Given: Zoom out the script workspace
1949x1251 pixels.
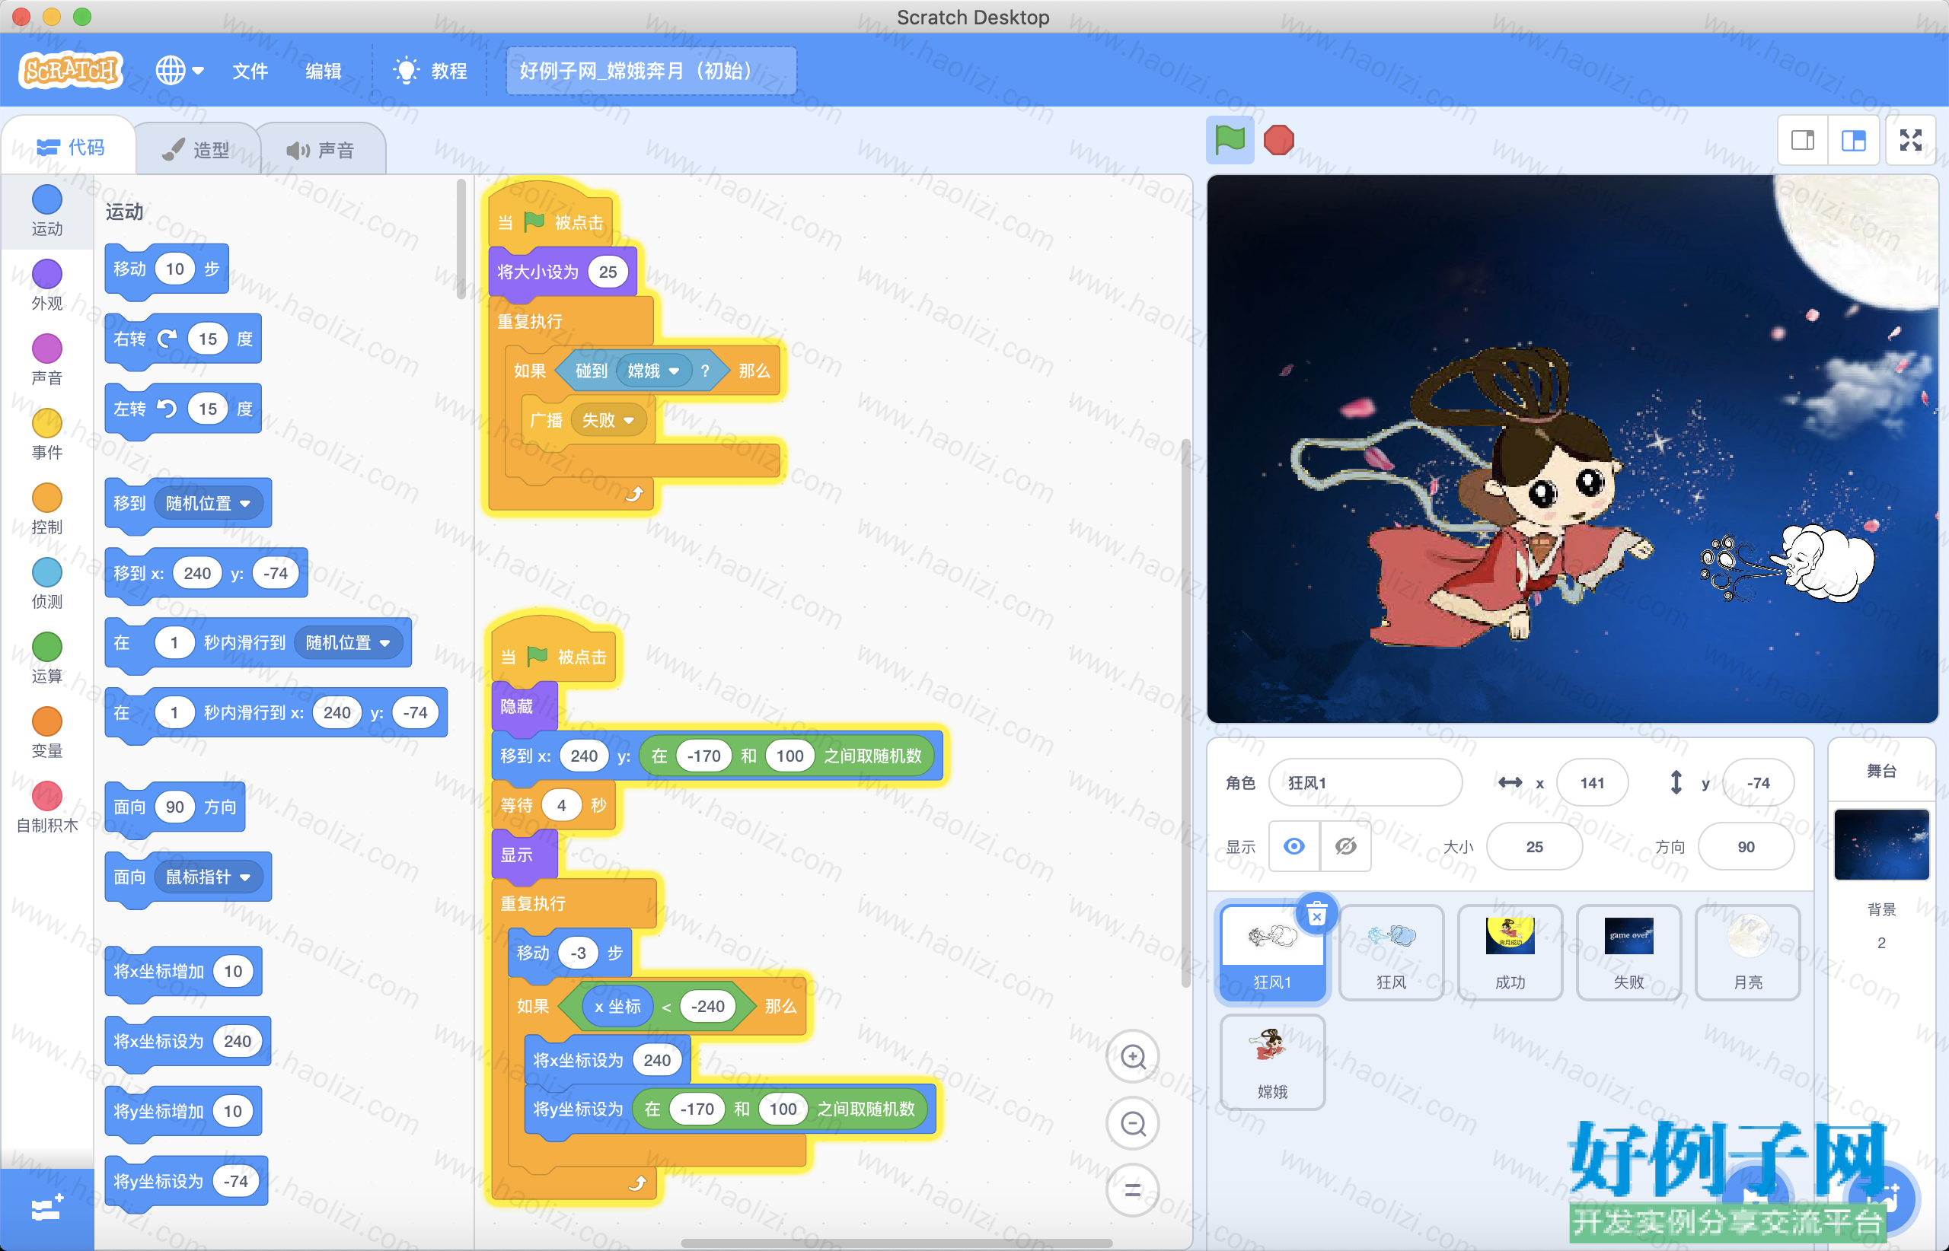Looking at the screenshot, I should tap(1132, 1123).
